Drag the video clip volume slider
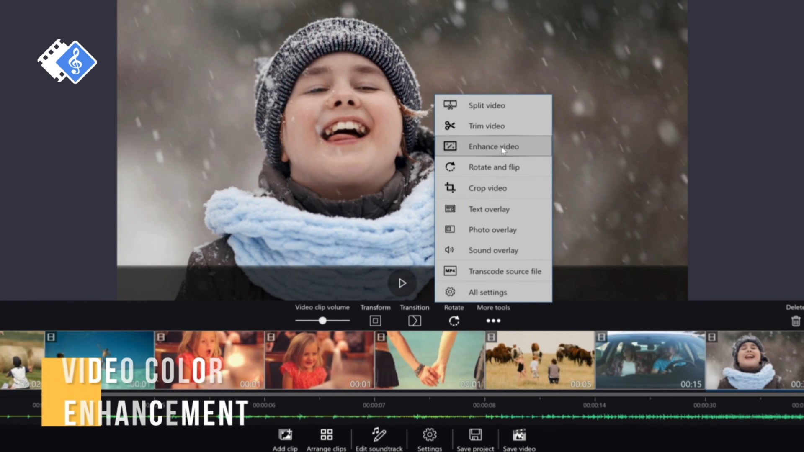 coord(322,320)
